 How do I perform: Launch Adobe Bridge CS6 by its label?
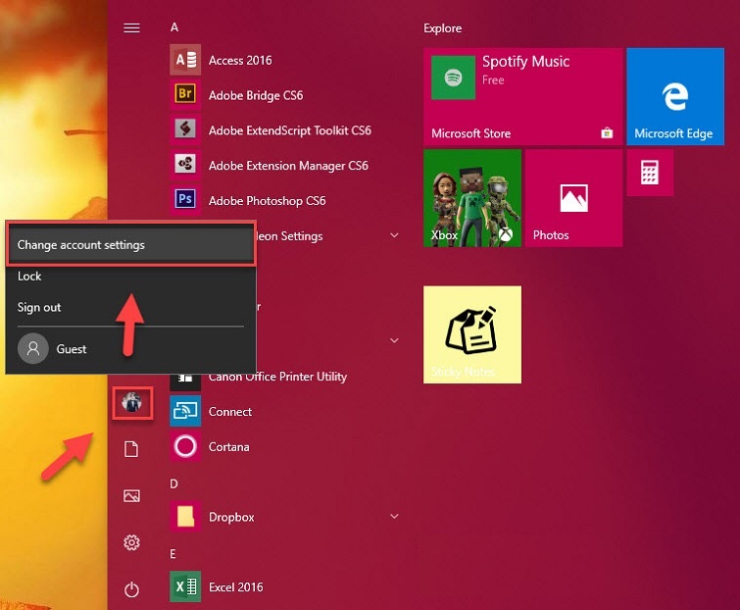tap(256, 95)
